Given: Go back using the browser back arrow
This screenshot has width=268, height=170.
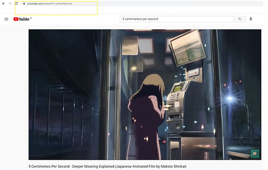Looking at the screenshot, I should coord(3,3).
